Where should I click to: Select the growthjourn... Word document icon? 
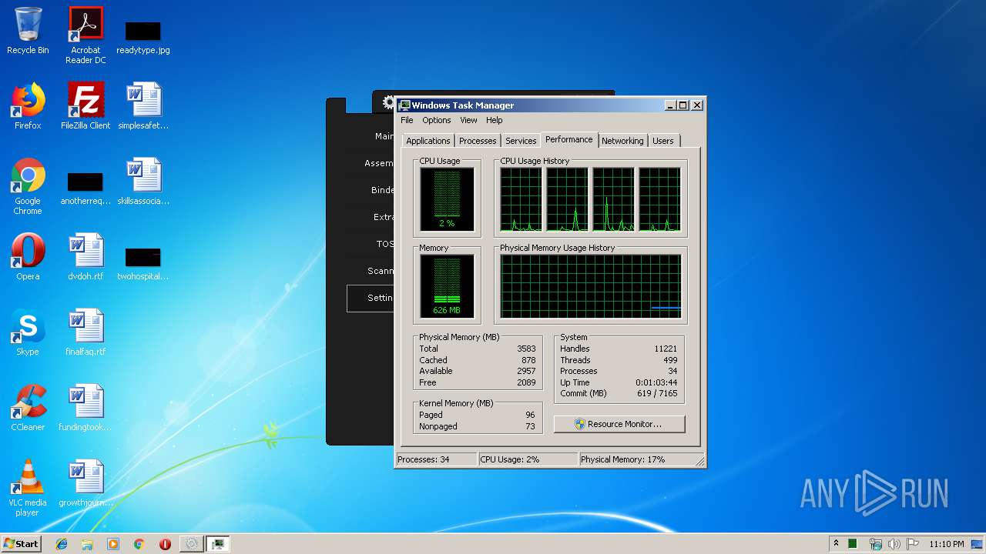point(86,483)
